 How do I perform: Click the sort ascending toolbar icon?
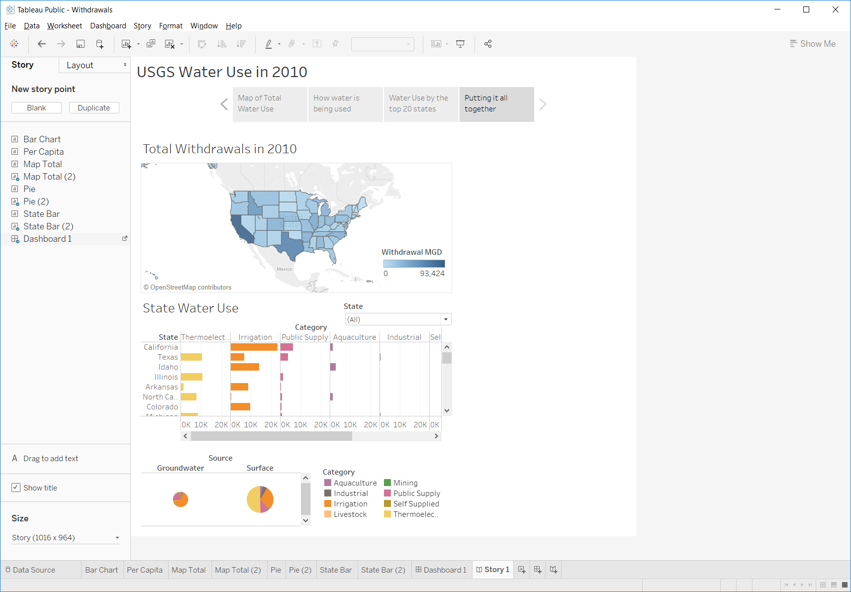coord(222,44)
